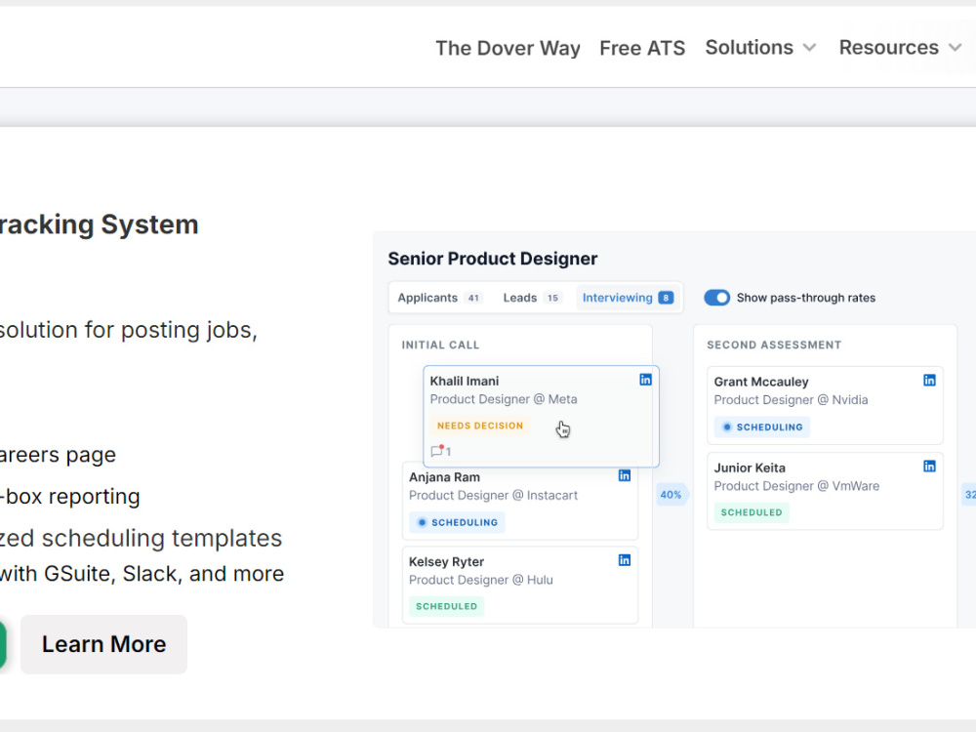
Task: Click the INITIAL CALL column header
Action: pyautogui.click(x=441, y=345)
